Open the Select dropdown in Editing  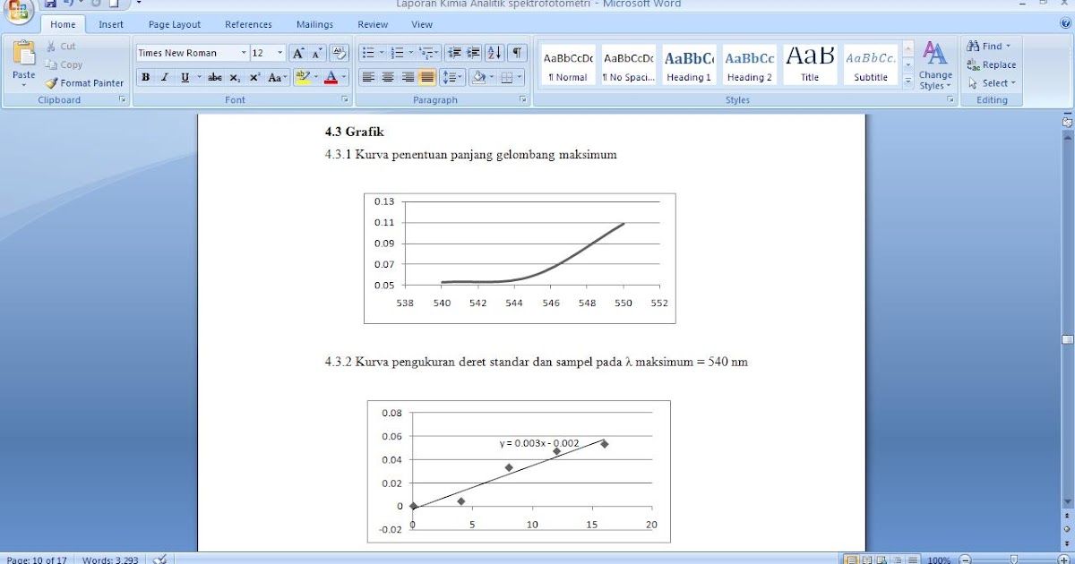click(x=992, y=83)
